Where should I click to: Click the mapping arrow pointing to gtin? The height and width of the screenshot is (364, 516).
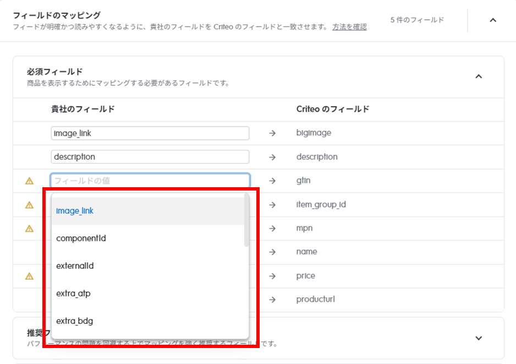[272, 181]
